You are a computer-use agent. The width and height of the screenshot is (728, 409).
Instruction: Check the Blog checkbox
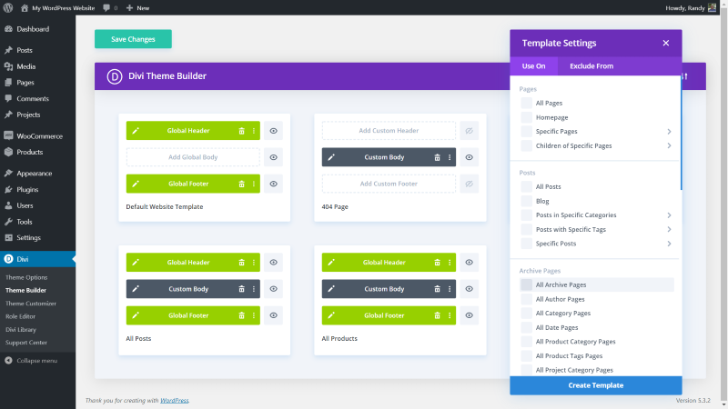click(527, 201)
